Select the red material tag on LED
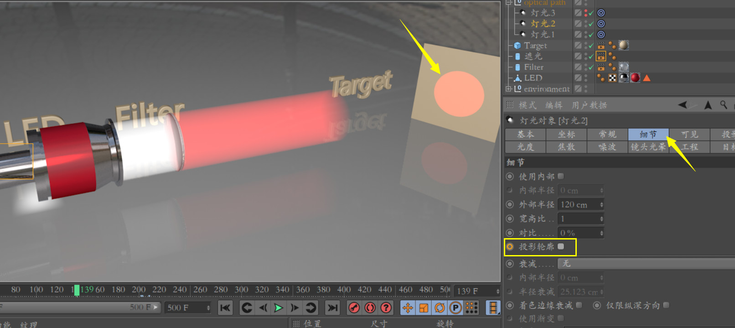Image resolution: width=735 pixels, height=328 pixels. click(x=635, y=78)
